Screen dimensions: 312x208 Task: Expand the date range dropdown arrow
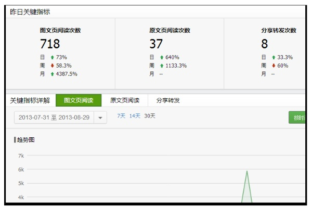[100, 118]
